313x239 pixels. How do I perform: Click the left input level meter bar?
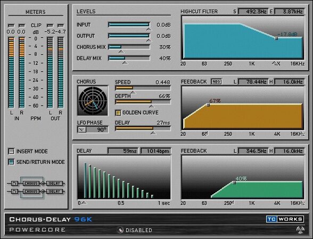pos(11,72)
